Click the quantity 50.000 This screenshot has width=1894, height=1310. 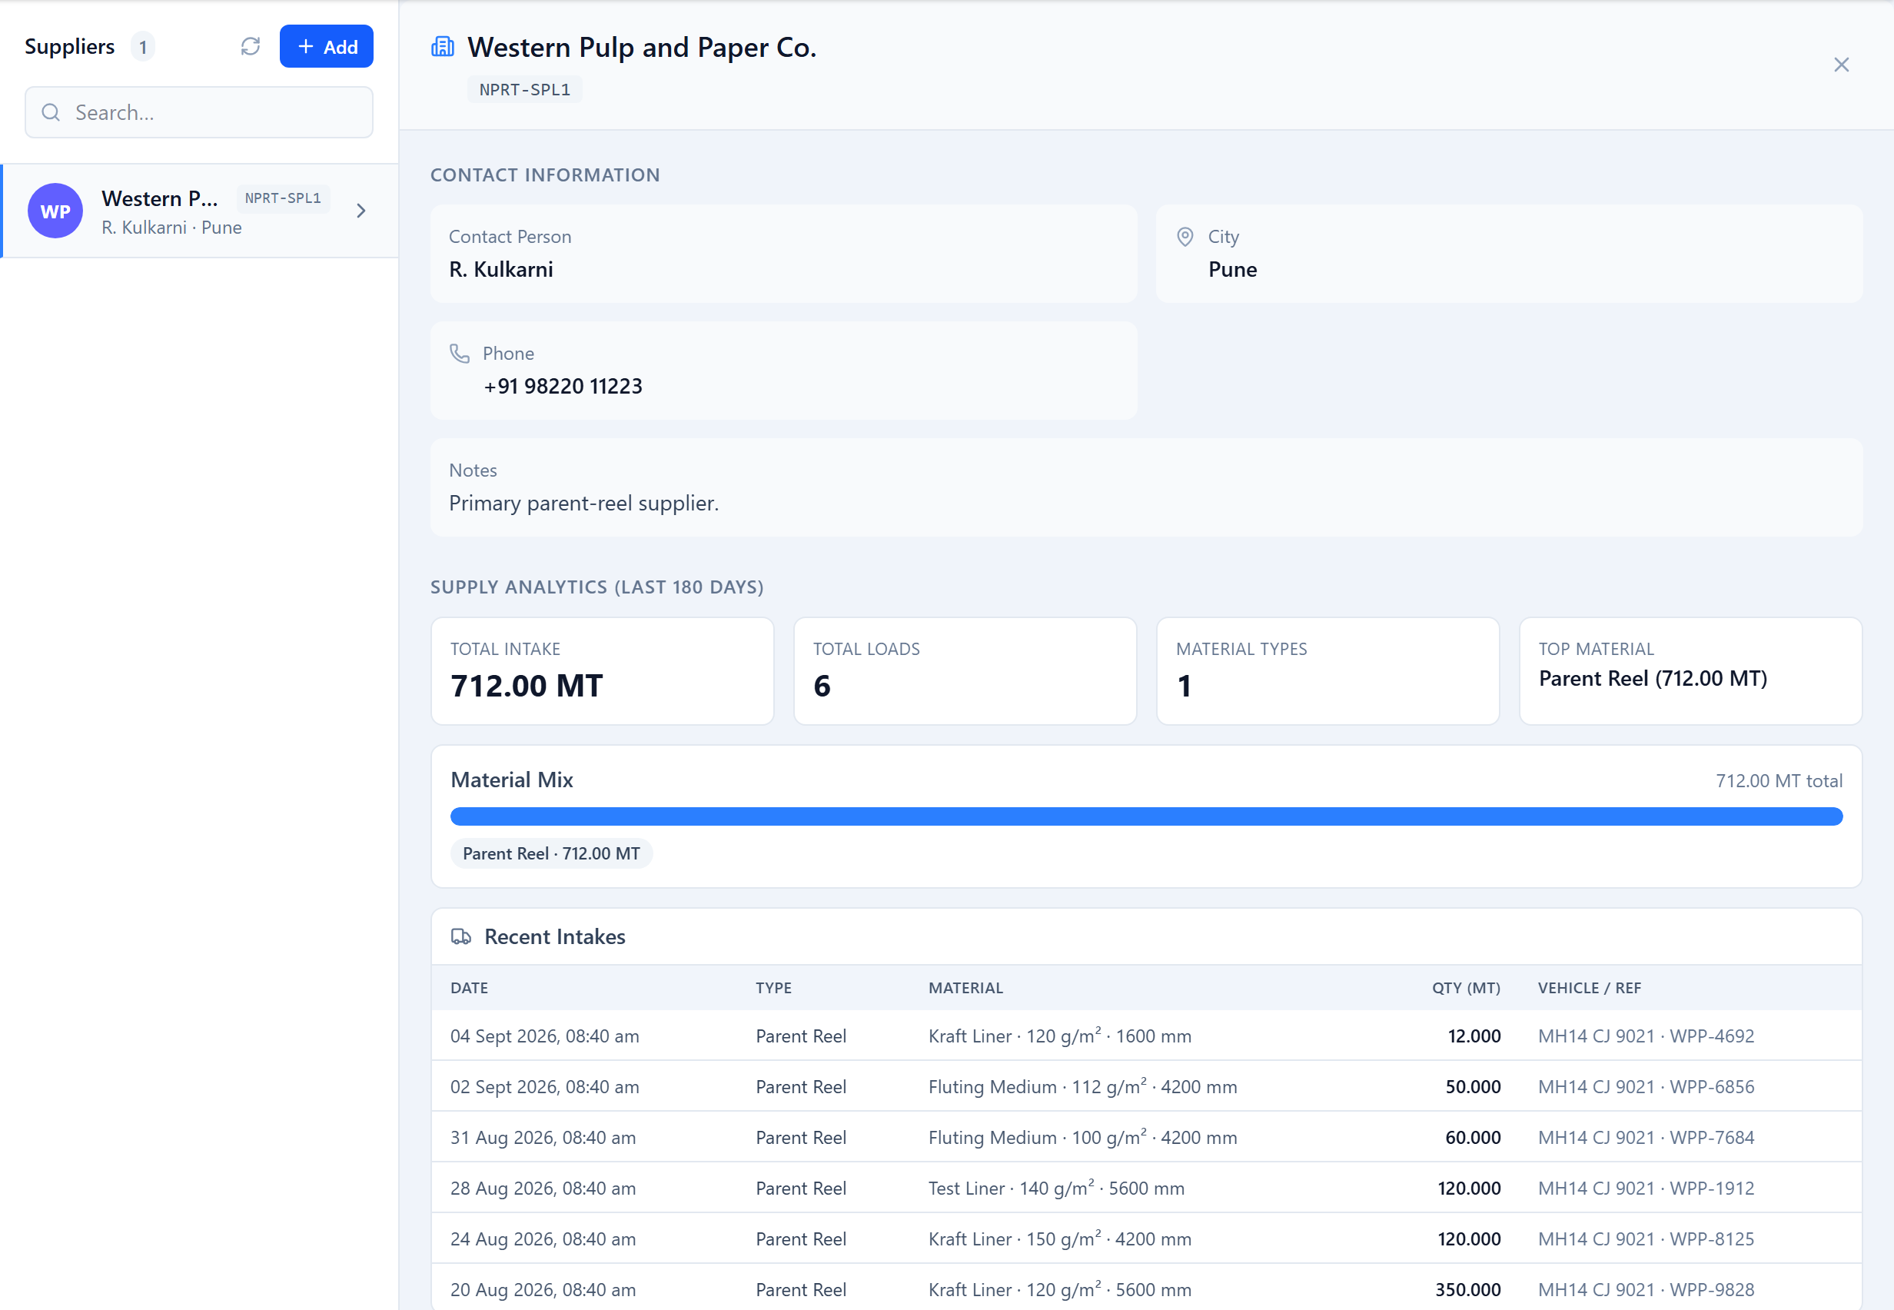1473,1088
